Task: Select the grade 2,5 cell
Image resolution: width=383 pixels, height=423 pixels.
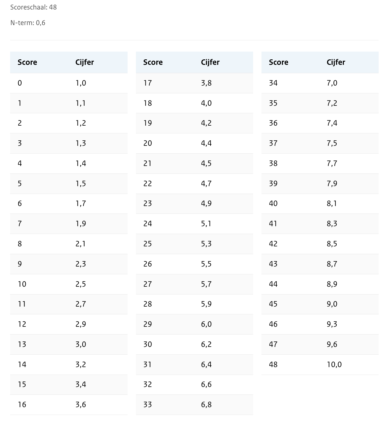Action: (x=81, y=284)
